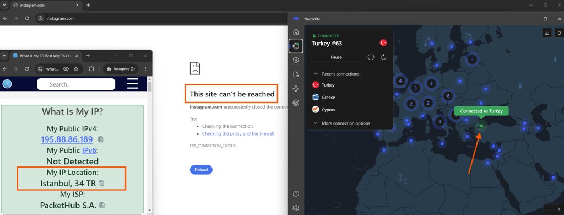Open NordVPN help question mark icon
The height and width of the screenshot is (215, 564).
[x=296, y=193]
